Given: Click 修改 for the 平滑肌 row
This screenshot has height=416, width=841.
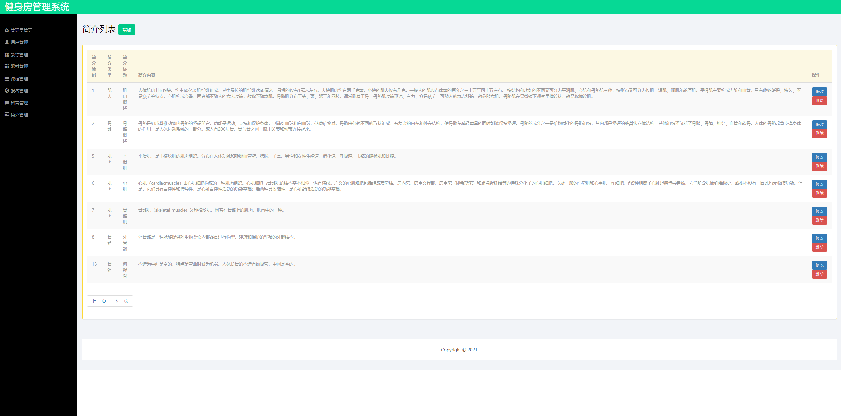Looking at the screenshot, I should pyautogui.click(x=819, y=157).
